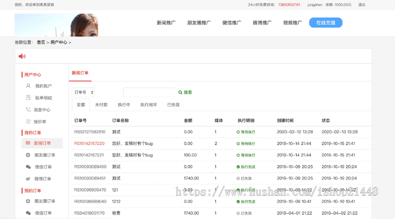This screenshot has width=395, height=219.
Task: Click the 订单名称 column header
Action: (x=120, y=120)
